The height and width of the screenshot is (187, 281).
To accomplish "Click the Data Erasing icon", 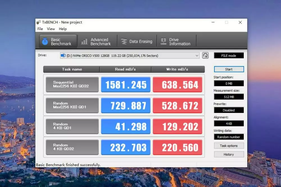I will tap(124, 41).
